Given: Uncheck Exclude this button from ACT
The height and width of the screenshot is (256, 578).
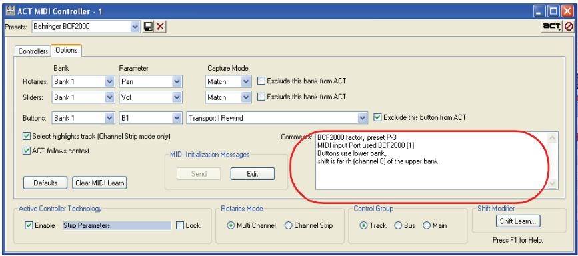Looking at the screenshot, I should (377, 117).
